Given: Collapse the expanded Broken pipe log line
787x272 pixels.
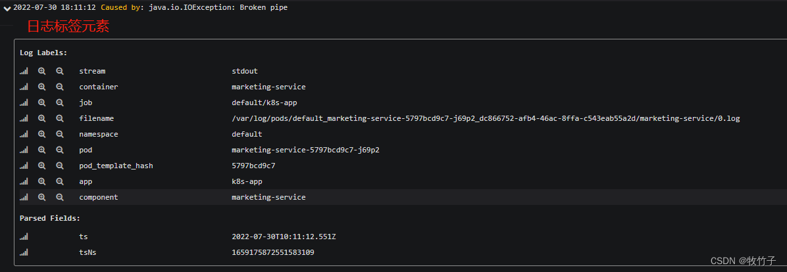Looking at the screenshot, I should tap(7, 8).
